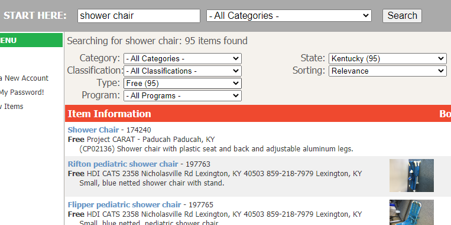Image resolution: width=451 pixels, height=225 pixels.
Task: Click the Shower Chair listing description text
Action: tap(216, 149)
